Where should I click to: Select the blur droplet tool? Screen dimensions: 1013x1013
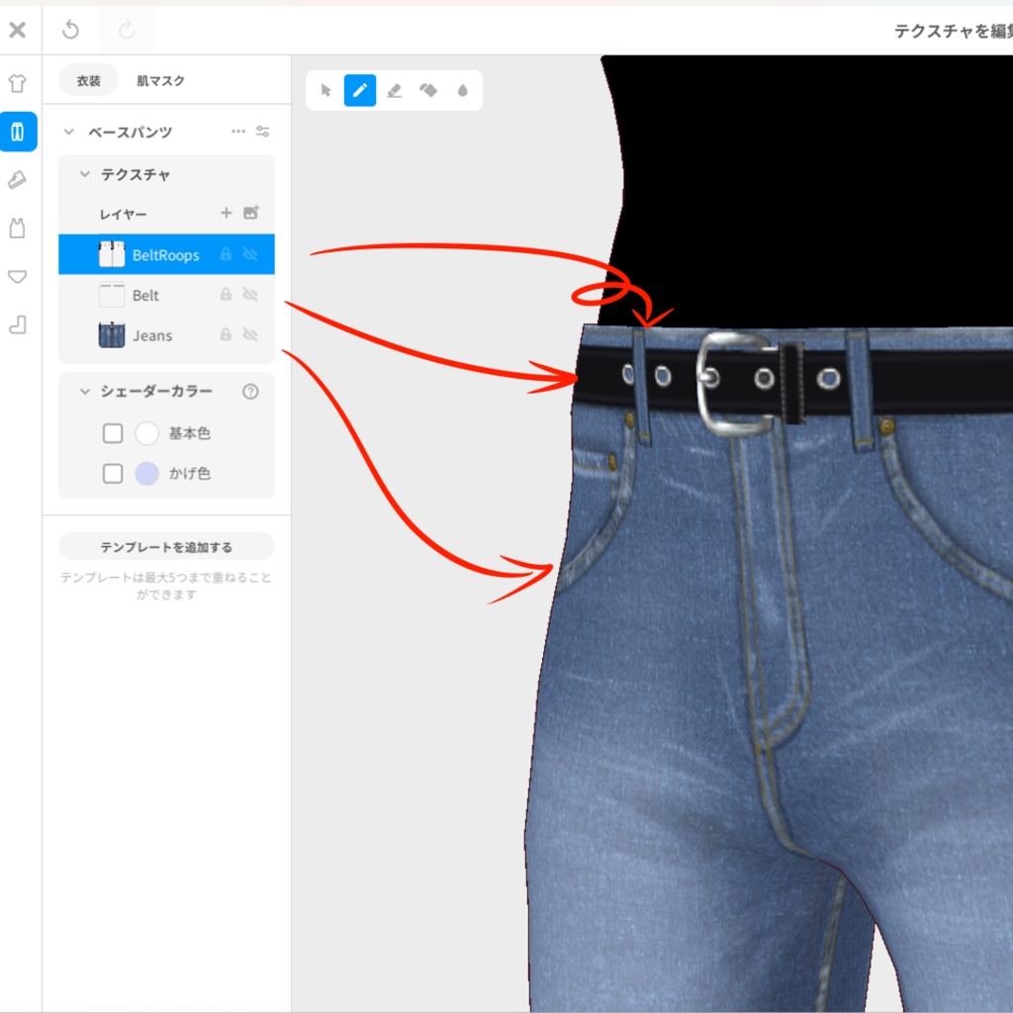click(463, 90)
